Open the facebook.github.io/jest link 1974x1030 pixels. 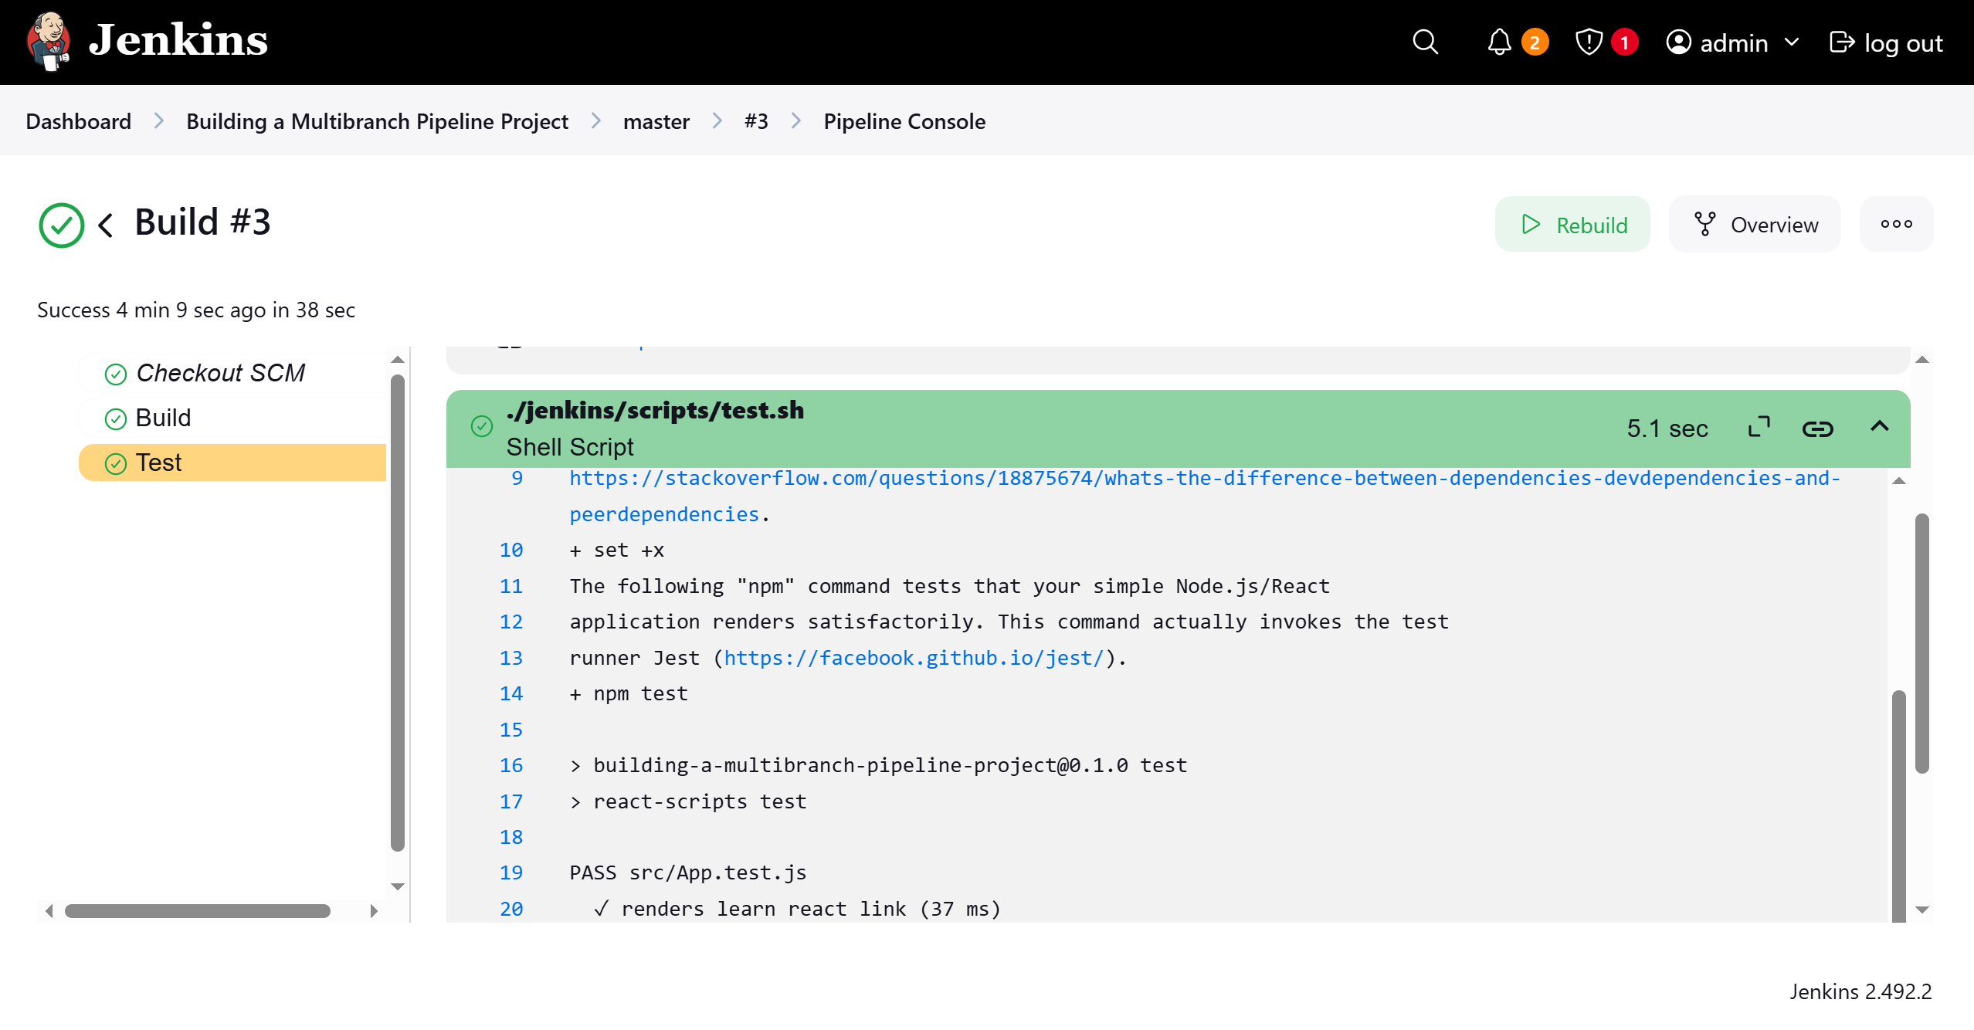914,658
